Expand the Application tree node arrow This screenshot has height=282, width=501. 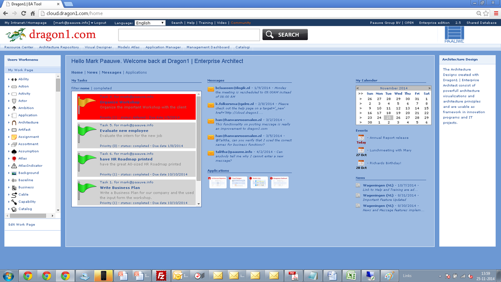[9, 115]
